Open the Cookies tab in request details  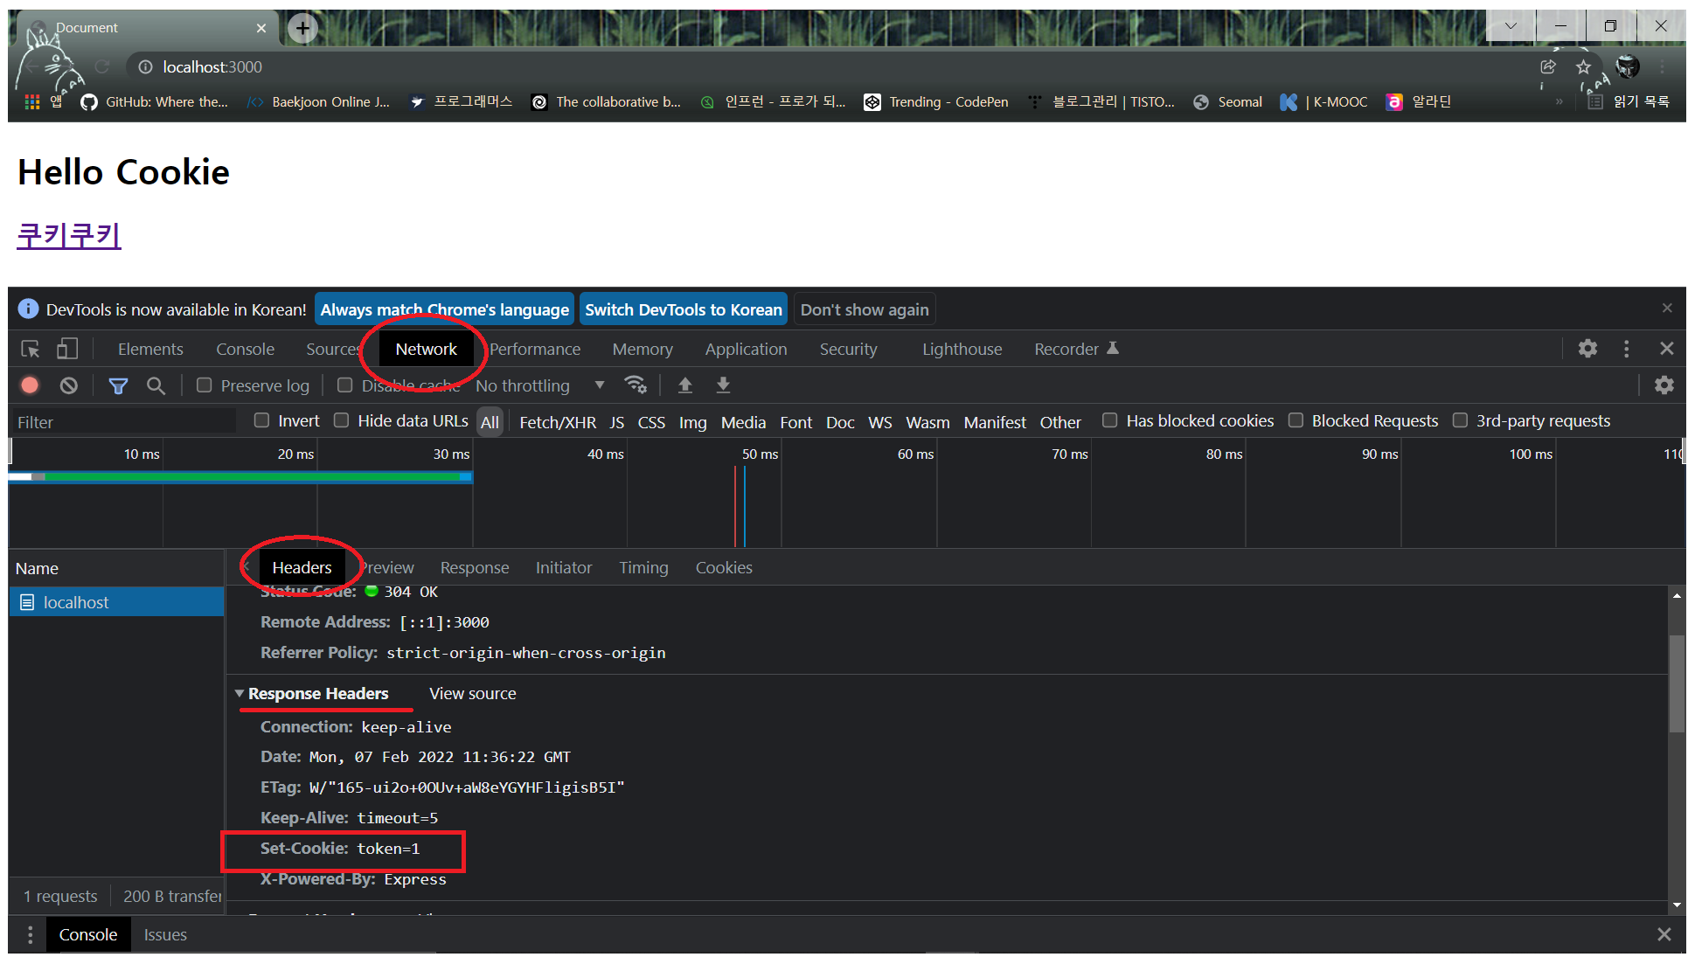723,567
